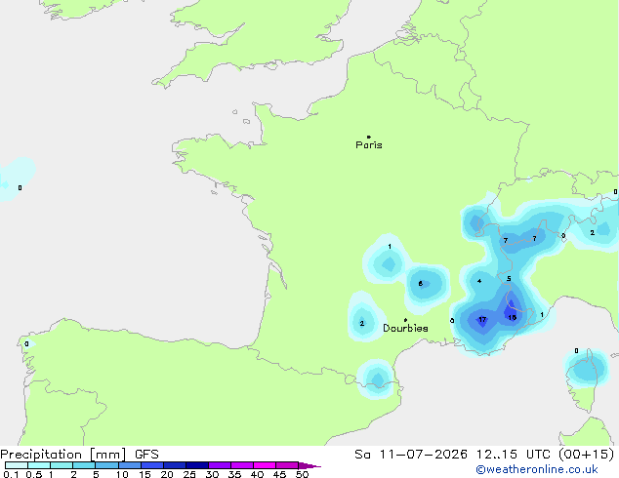Click the legend scale label 30
Viewport: 619px width, 478px height.
point(212,474)
